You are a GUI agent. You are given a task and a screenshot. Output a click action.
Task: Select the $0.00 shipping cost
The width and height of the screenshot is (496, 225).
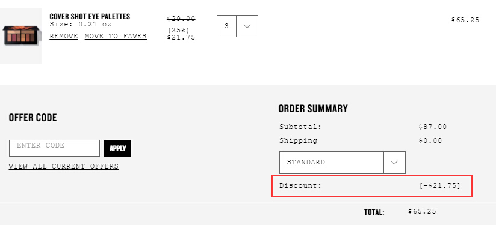coord(430,141)
